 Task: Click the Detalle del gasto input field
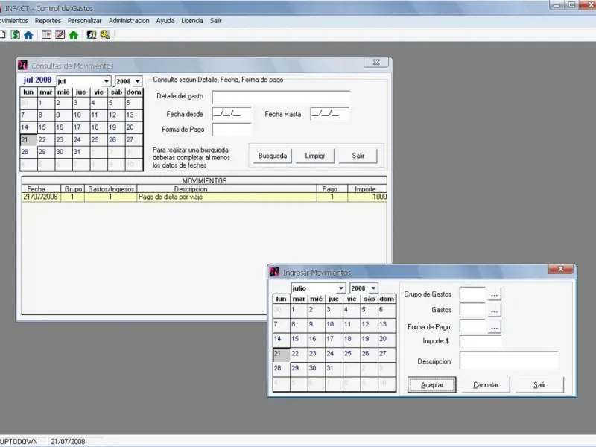[x=281, y=97]
